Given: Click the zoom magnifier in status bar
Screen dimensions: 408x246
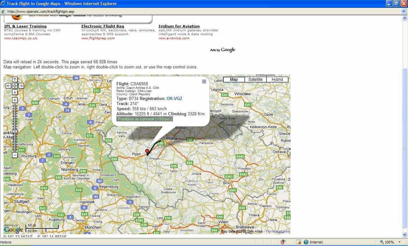Looking at the screenshot, I should tap(382, 242).
